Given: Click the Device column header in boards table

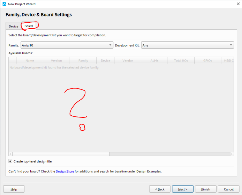Looking at the screenshot, I should coord(105,60).
